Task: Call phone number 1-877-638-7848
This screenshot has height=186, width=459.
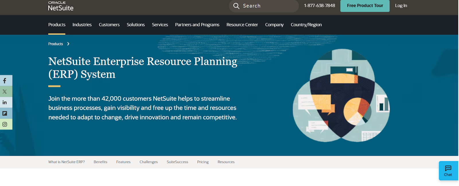Action: pyautogui.click(x=320, y=5)
